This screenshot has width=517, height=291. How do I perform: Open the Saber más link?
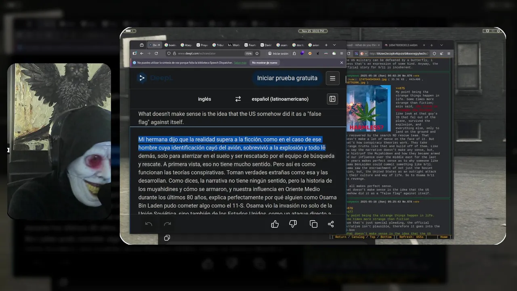point(240,63)
